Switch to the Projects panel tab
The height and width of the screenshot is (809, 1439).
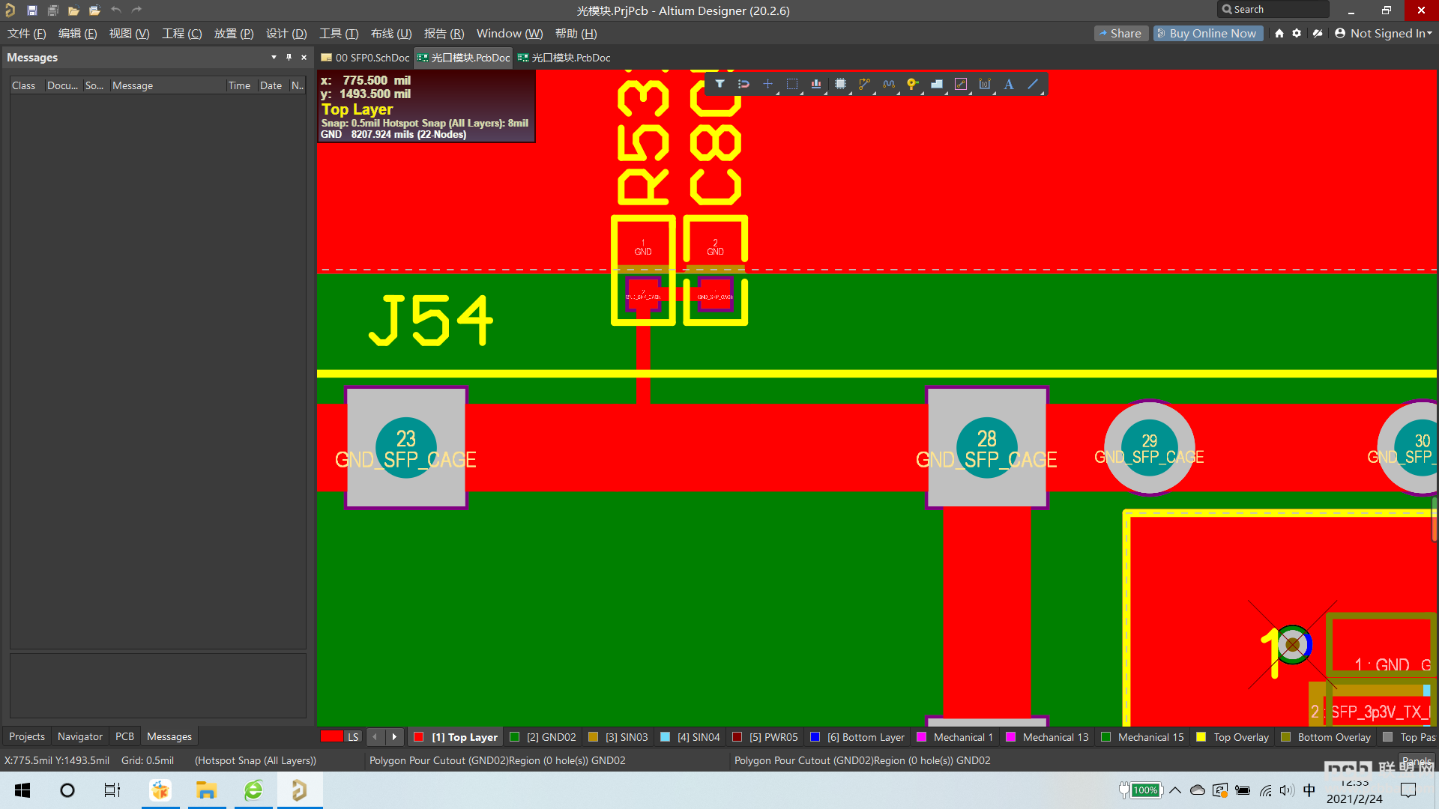point(27,736)
